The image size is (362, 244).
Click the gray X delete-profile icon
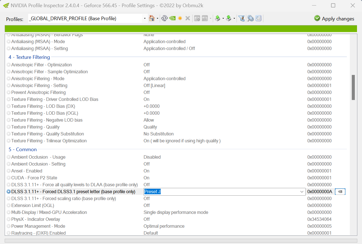tap(188, 19)
